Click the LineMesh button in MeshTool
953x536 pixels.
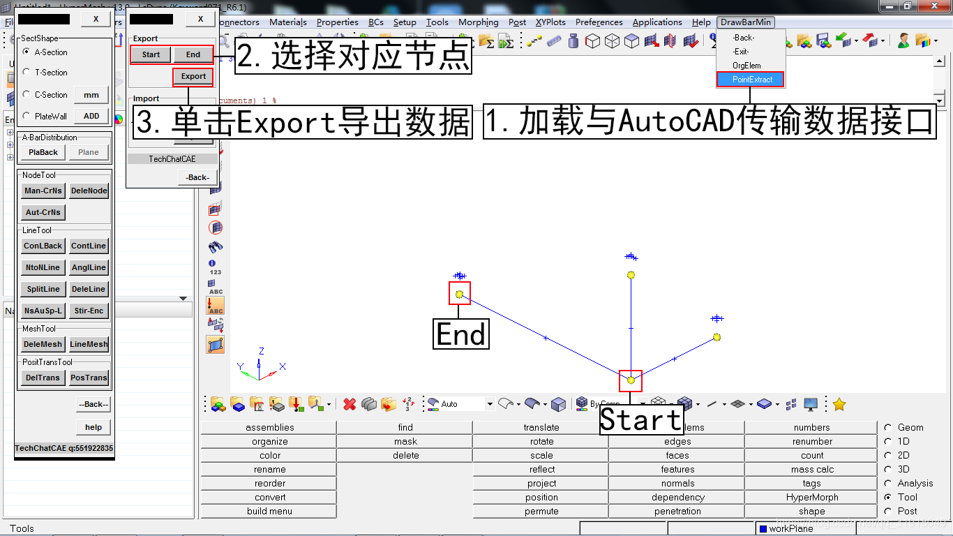coord(89,344)
